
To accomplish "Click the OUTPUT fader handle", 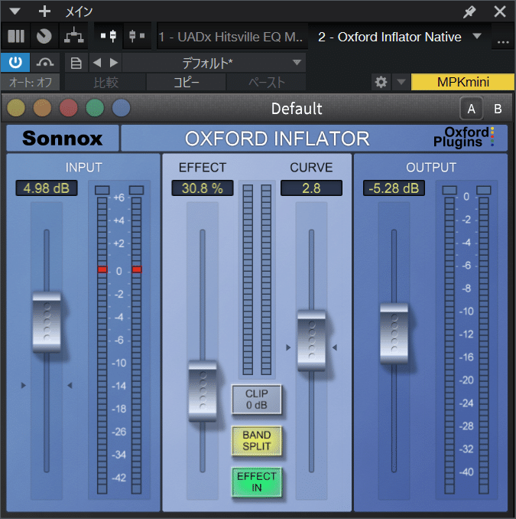I will click(x=394, y=334).
